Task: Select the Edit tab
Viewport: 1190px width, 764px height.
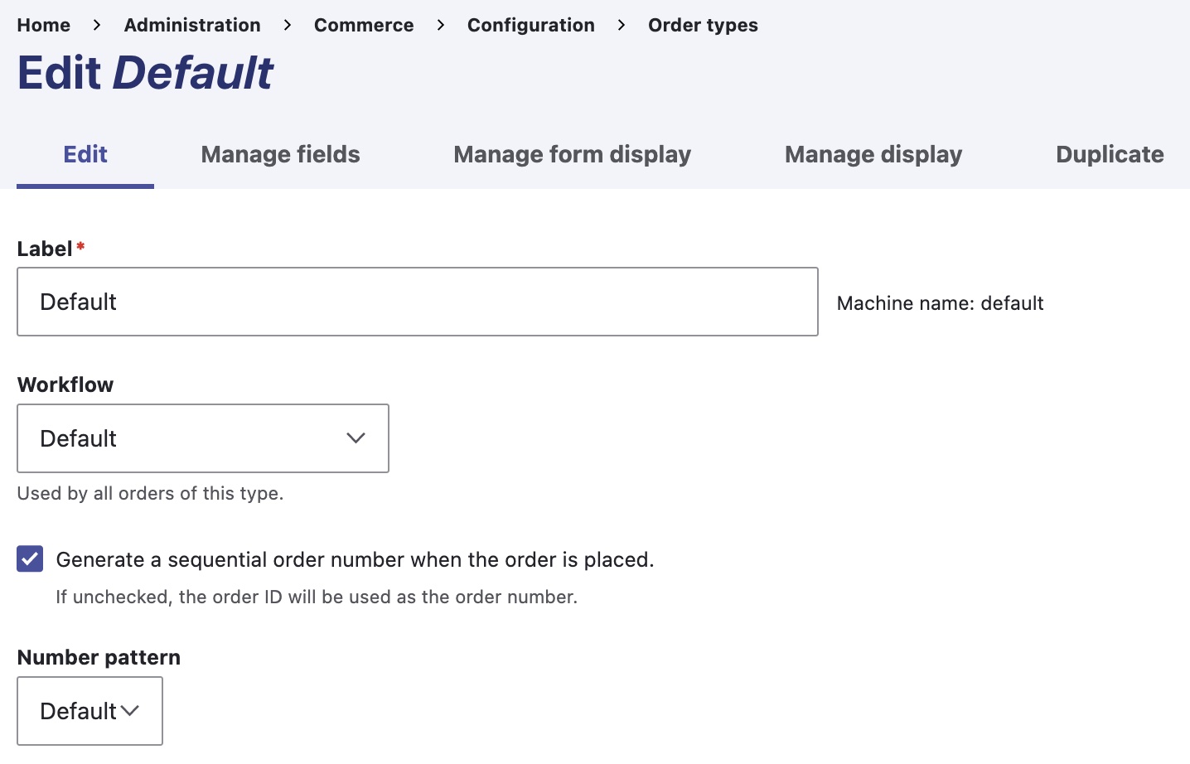Action: [x=85, y=155]
